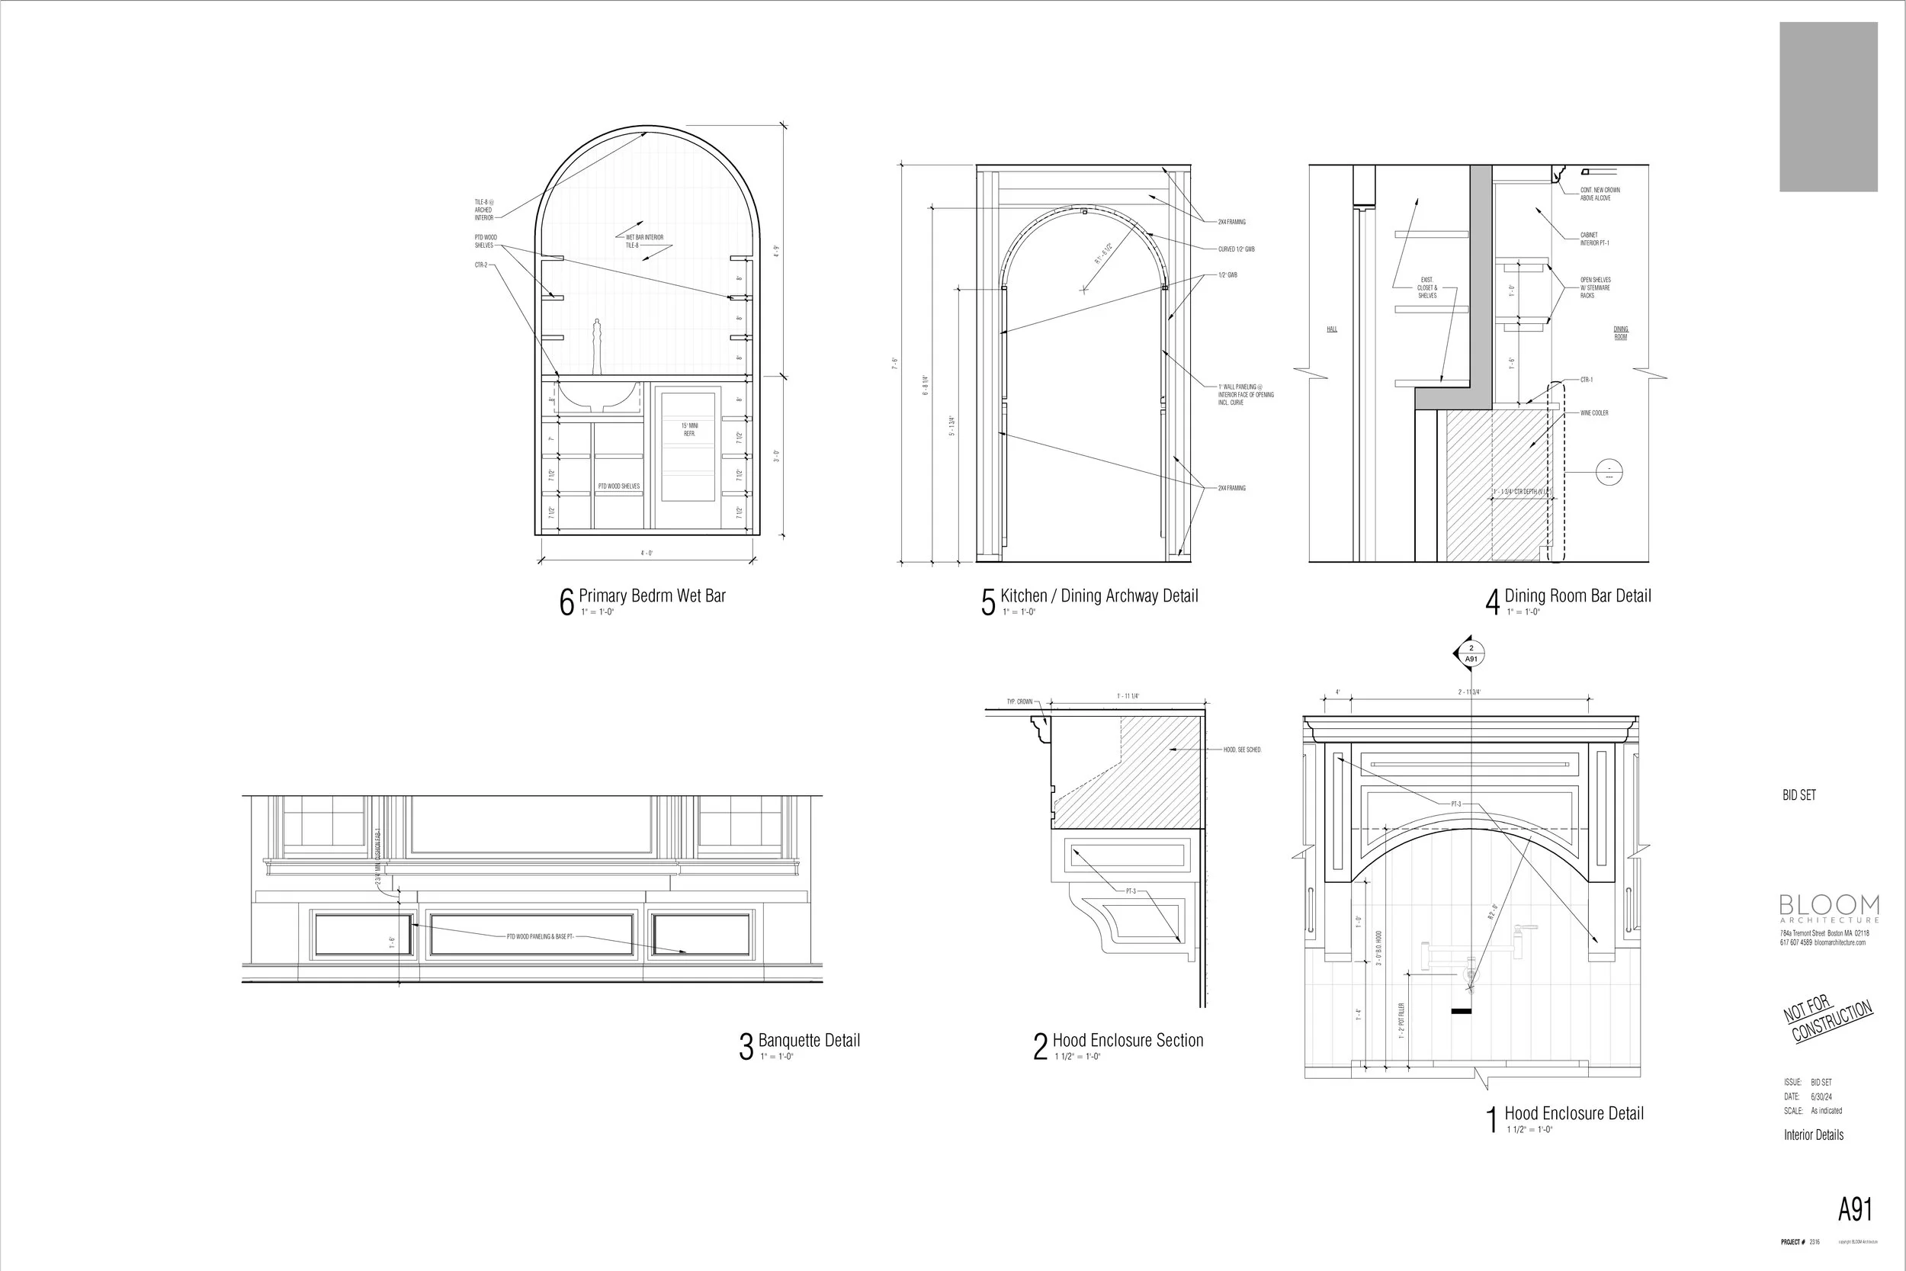Click the 'PTD WOOD PANELING & BASE PT-' note
1906x1271 pixels.
click(541, 936)
